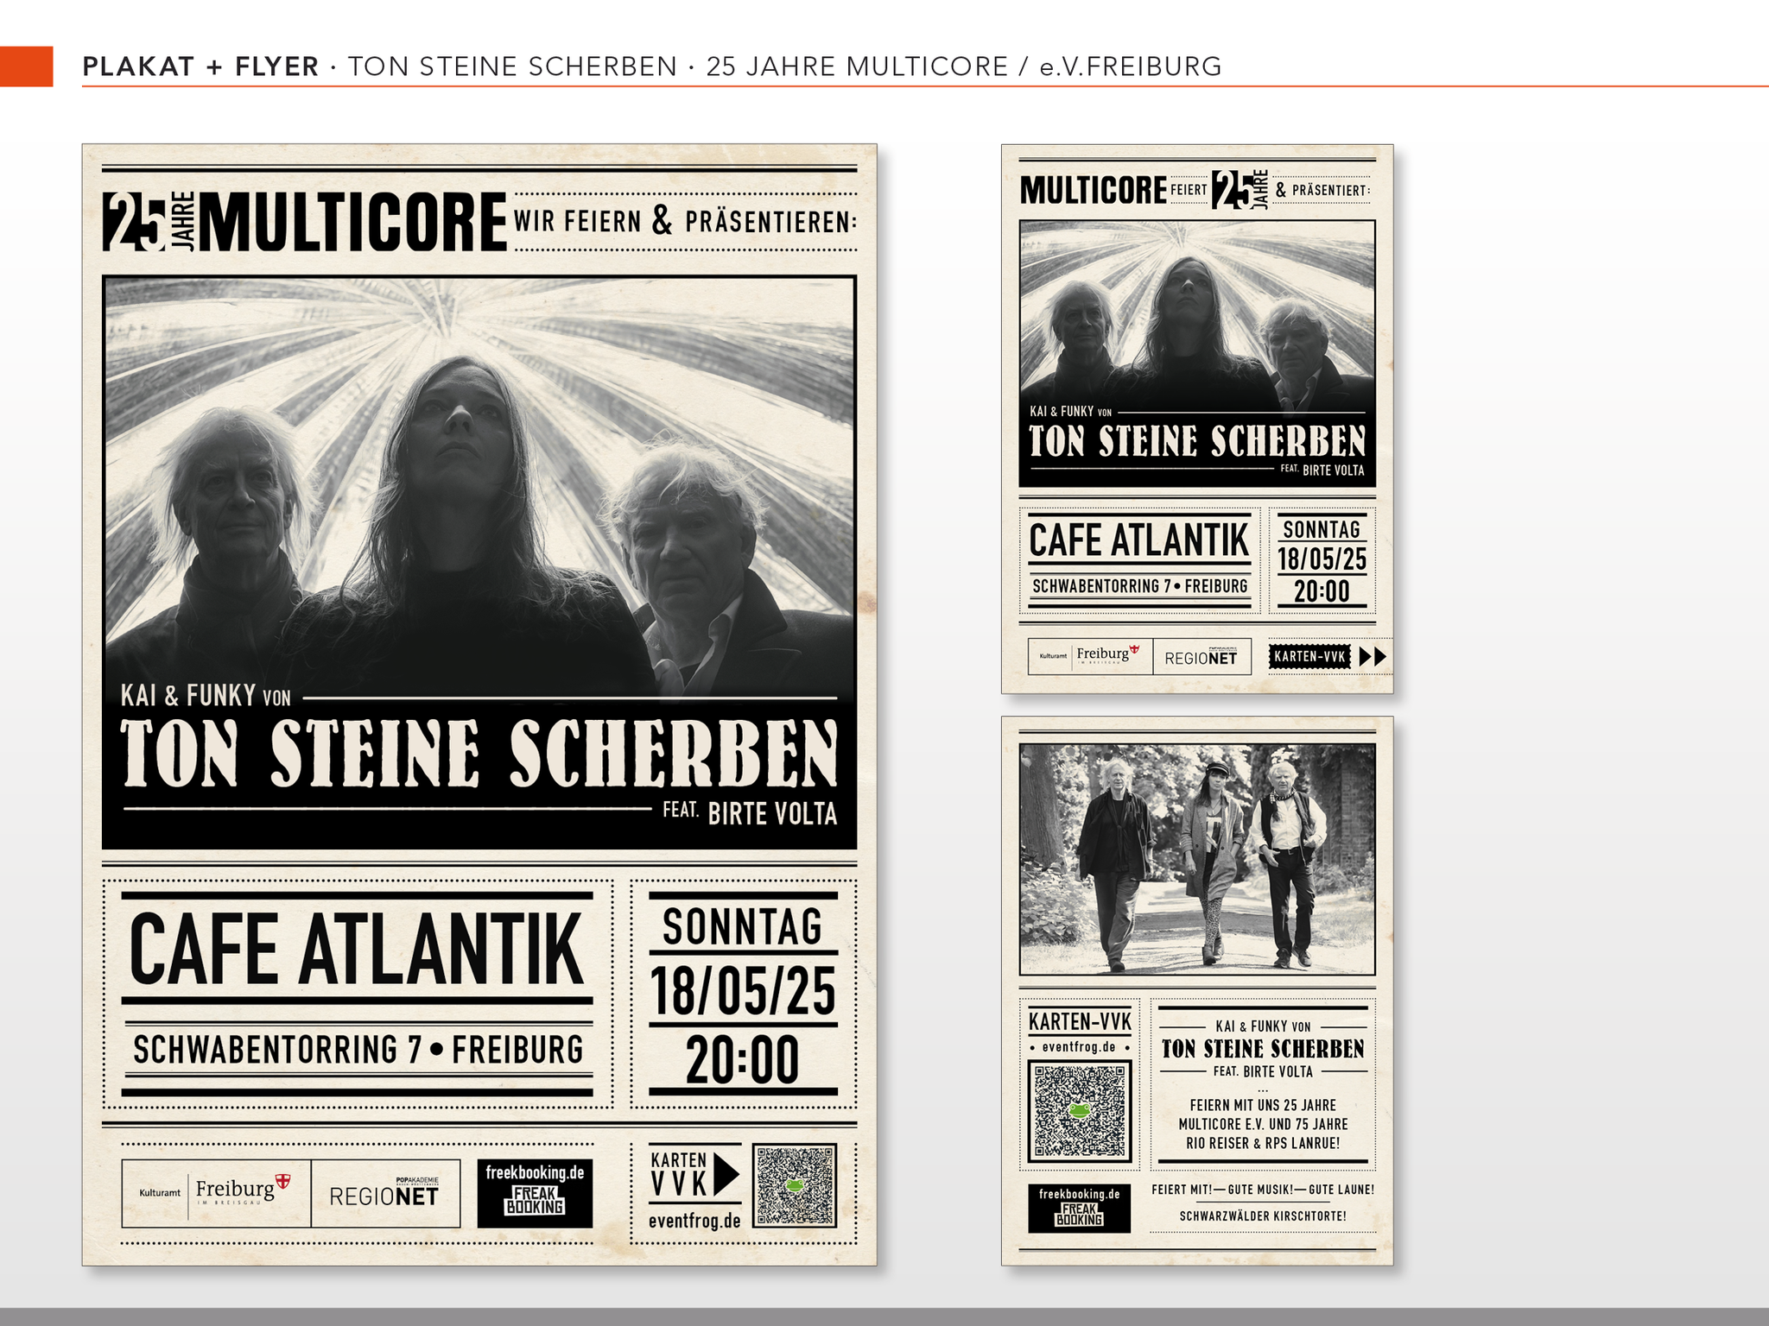Screen dimensions: 1769x1326
Task: Click the poster's QR code
Action: [794, 1185]
